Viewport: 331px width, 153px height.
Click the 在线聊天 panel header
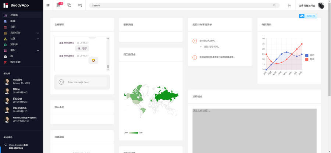[82, 25]
